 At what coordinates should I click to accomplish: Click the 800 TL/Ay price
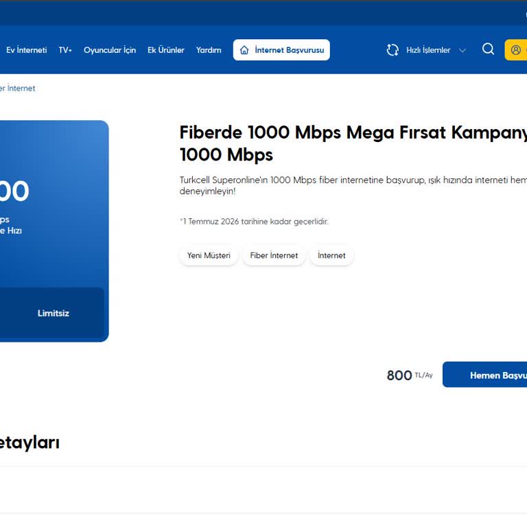click(410, 375)
